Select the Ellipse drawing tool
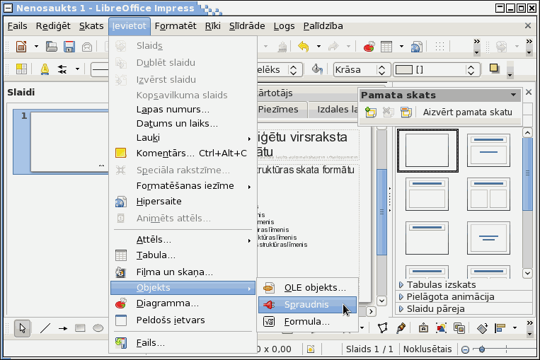Viewport: 540px width, 360px height. pos(98,328)
